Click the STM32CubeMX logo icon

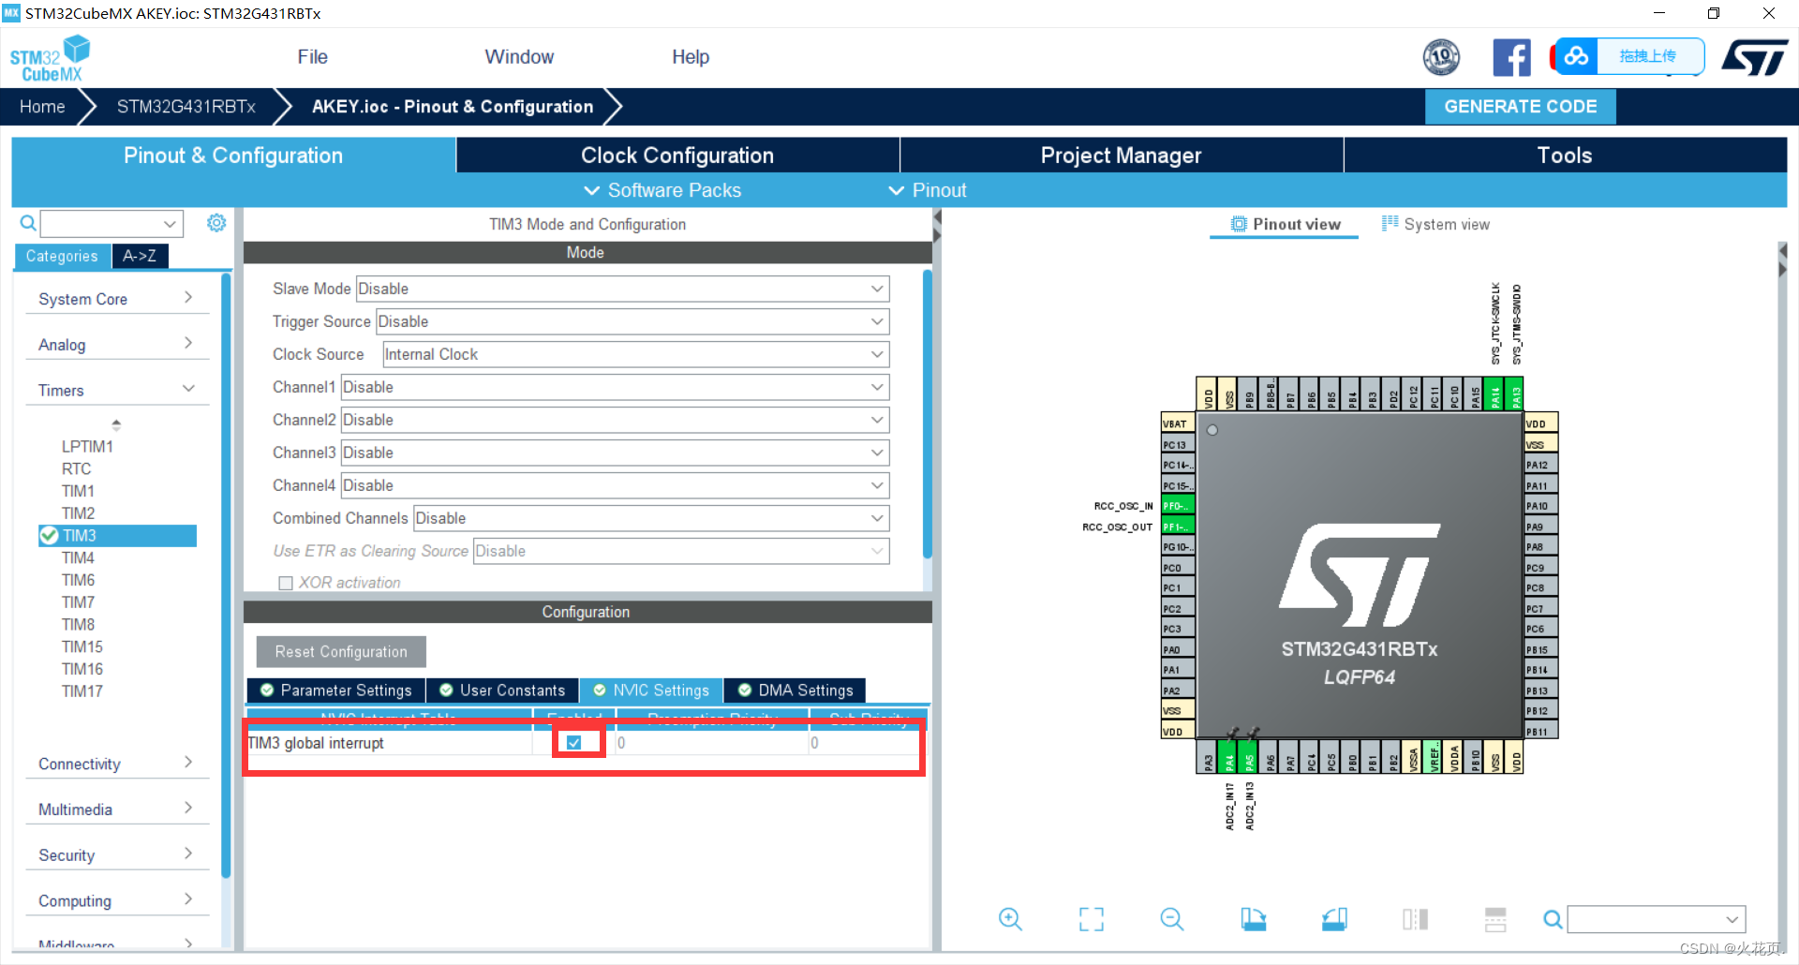pos(50,58)
